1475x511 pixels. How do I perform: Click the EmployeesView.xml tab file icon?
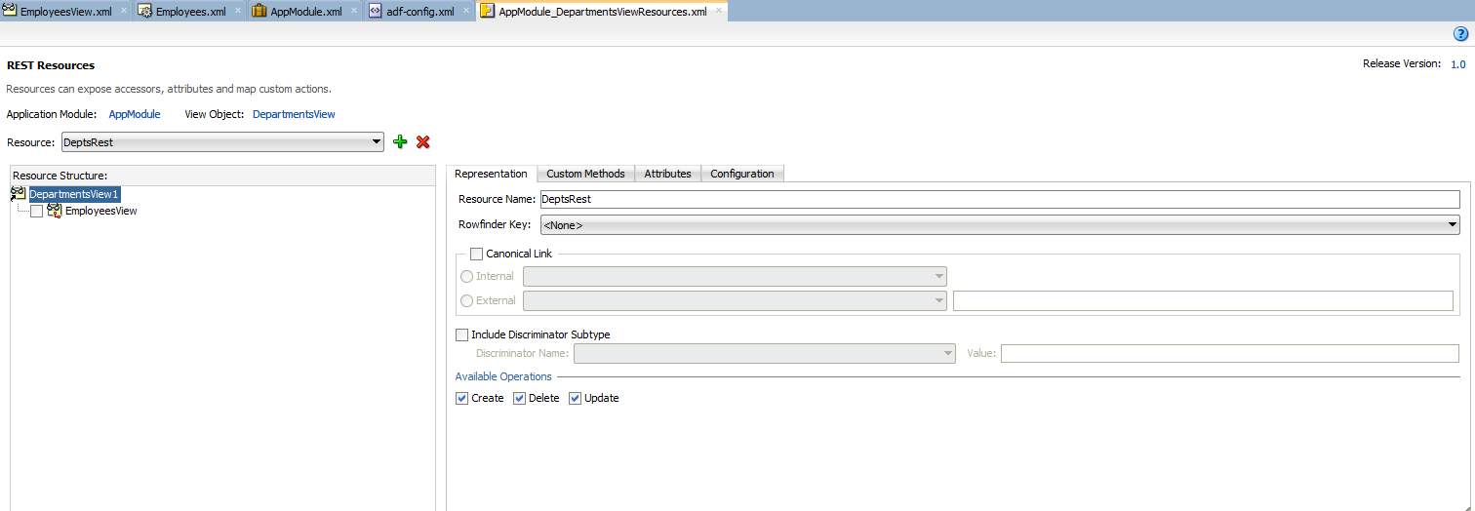click(10, 11)
